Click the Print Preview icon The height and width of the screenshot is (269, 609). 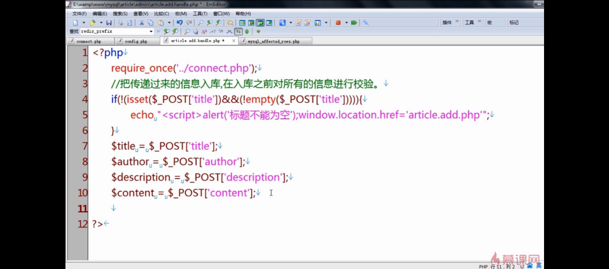(129, 23)
